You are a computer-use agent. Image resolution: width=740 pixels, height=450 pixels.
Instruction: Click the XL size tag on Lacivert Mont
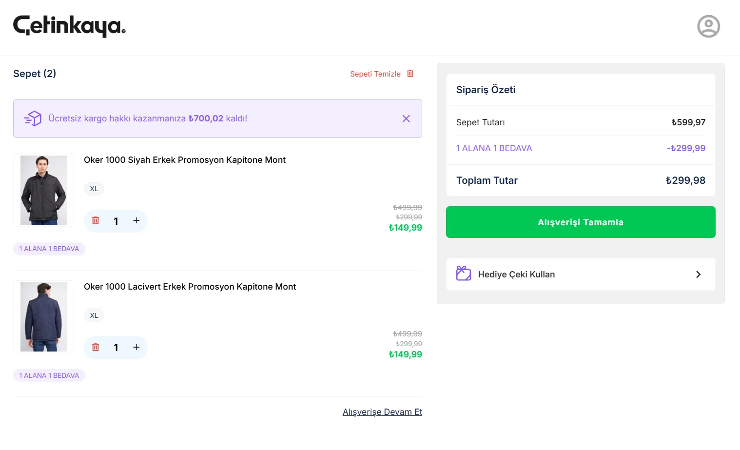pyautogui.click(x=94, y=315)
